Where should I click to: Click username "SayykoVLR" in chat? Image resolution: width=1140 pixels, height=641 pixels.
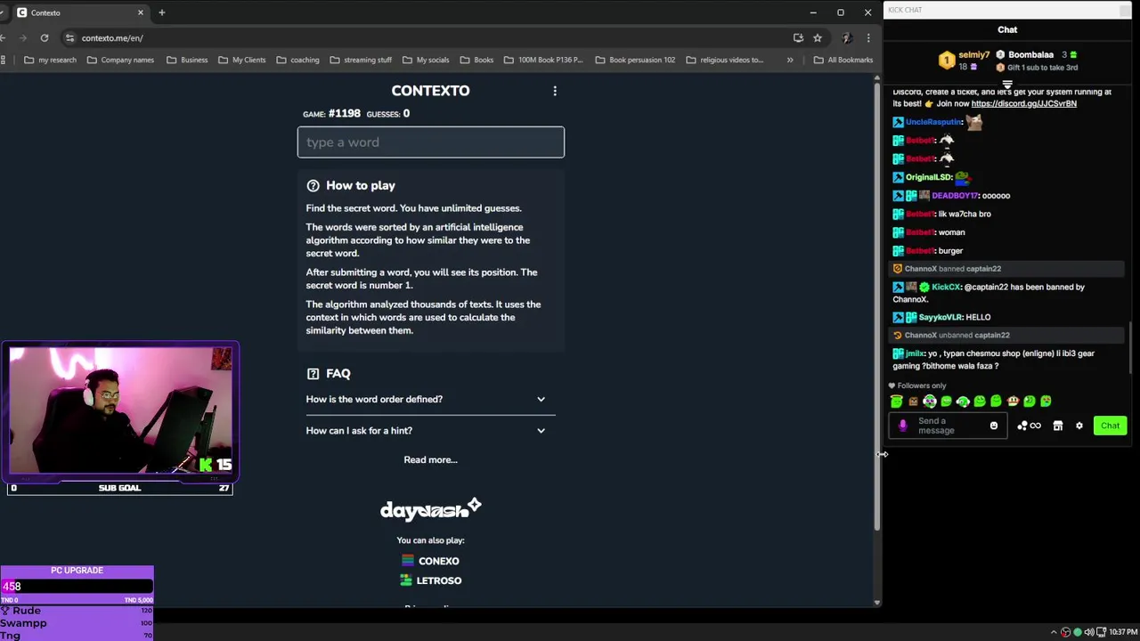point(940,317)
